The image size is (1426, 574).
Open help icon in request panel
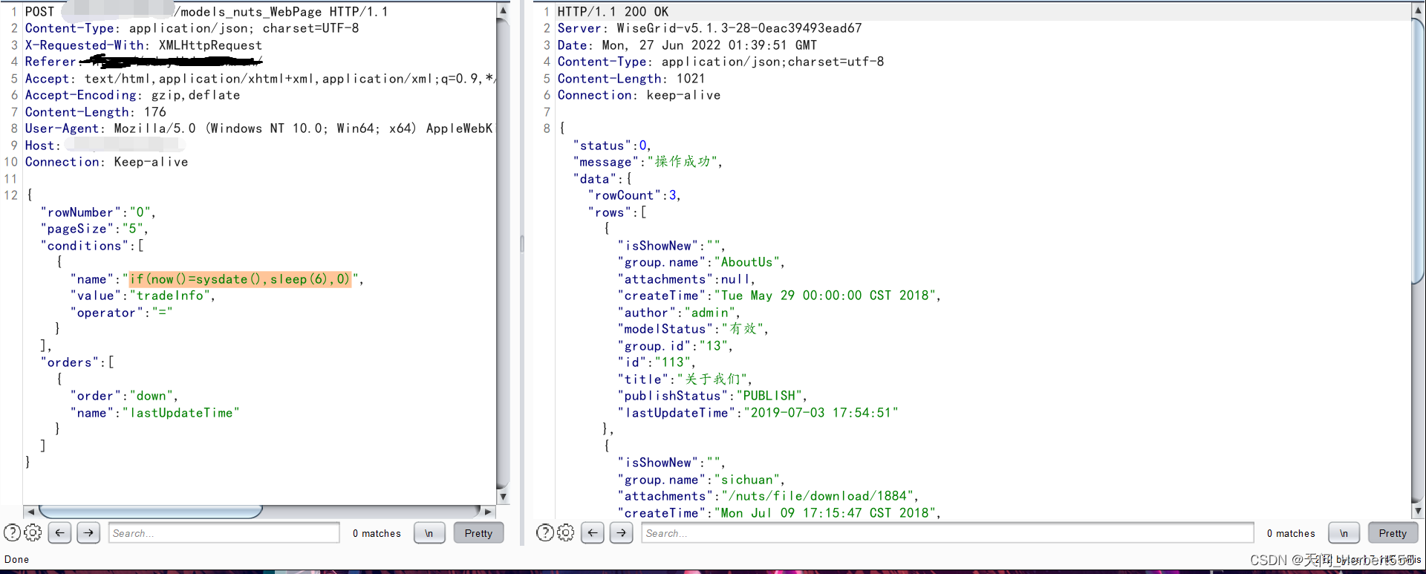click(12, 532)
